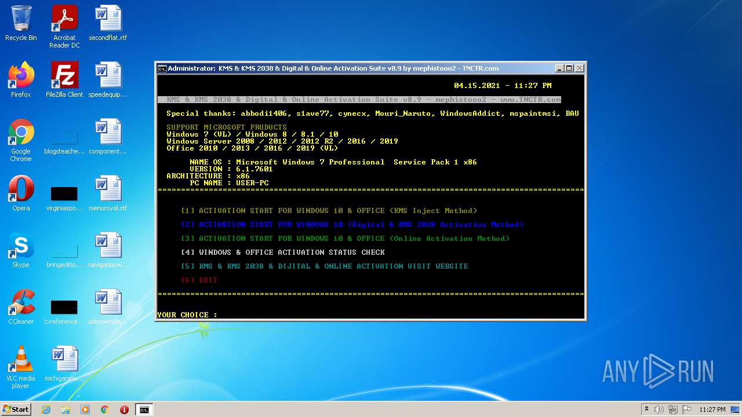This screenshot has width=742, height=417.
Task: Click the 'ARCHITECTURE : x86' line
Action: tap(208, 176)
